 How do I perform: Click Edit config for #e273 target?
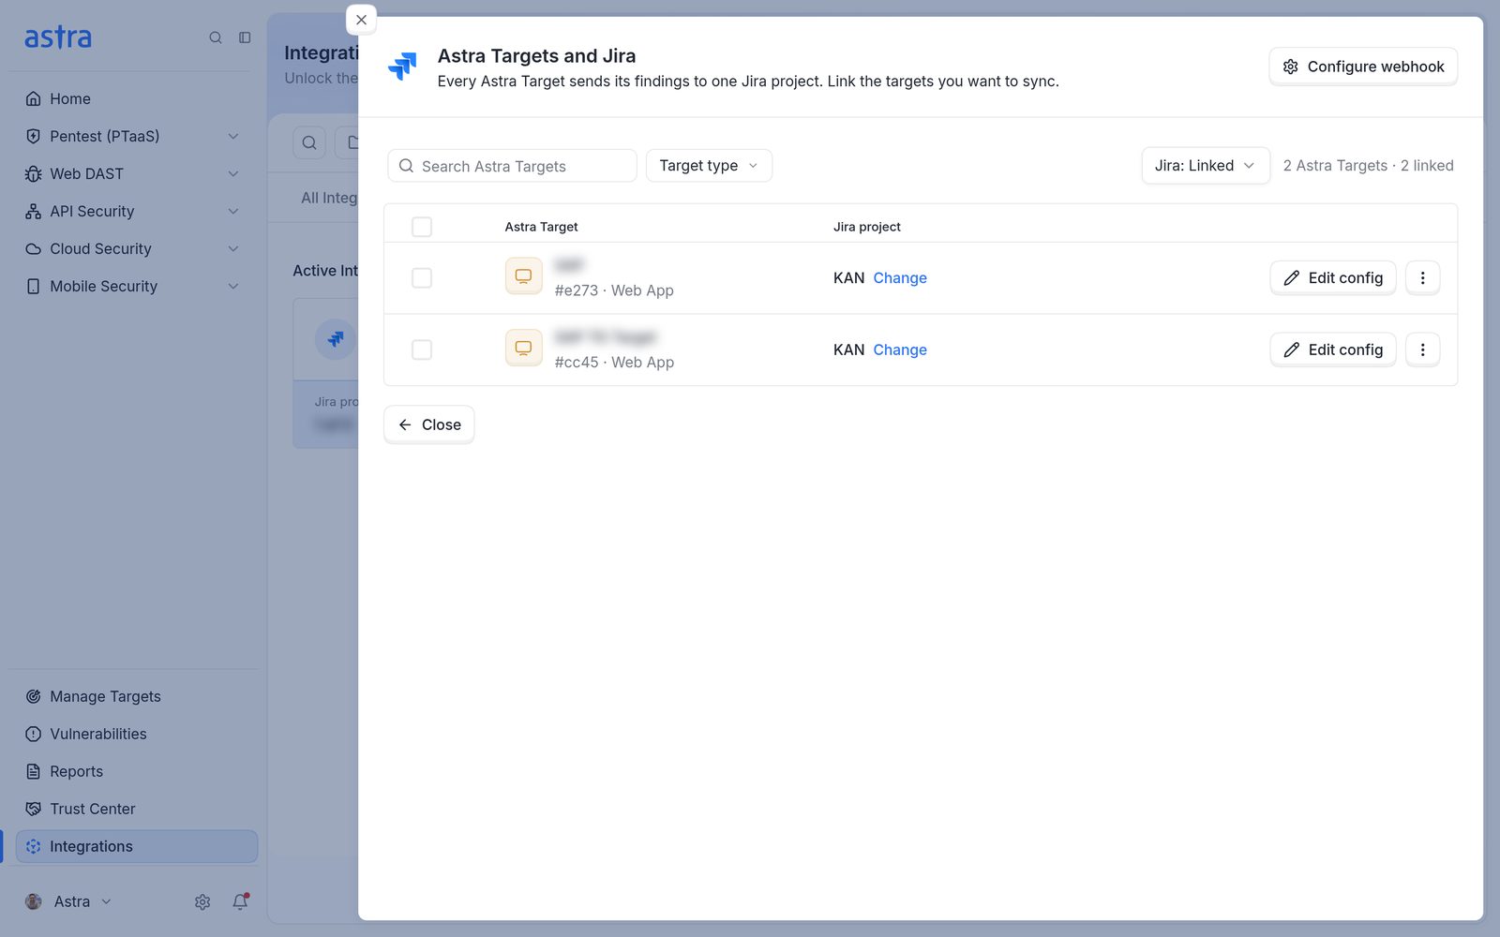click(1333, 277)
